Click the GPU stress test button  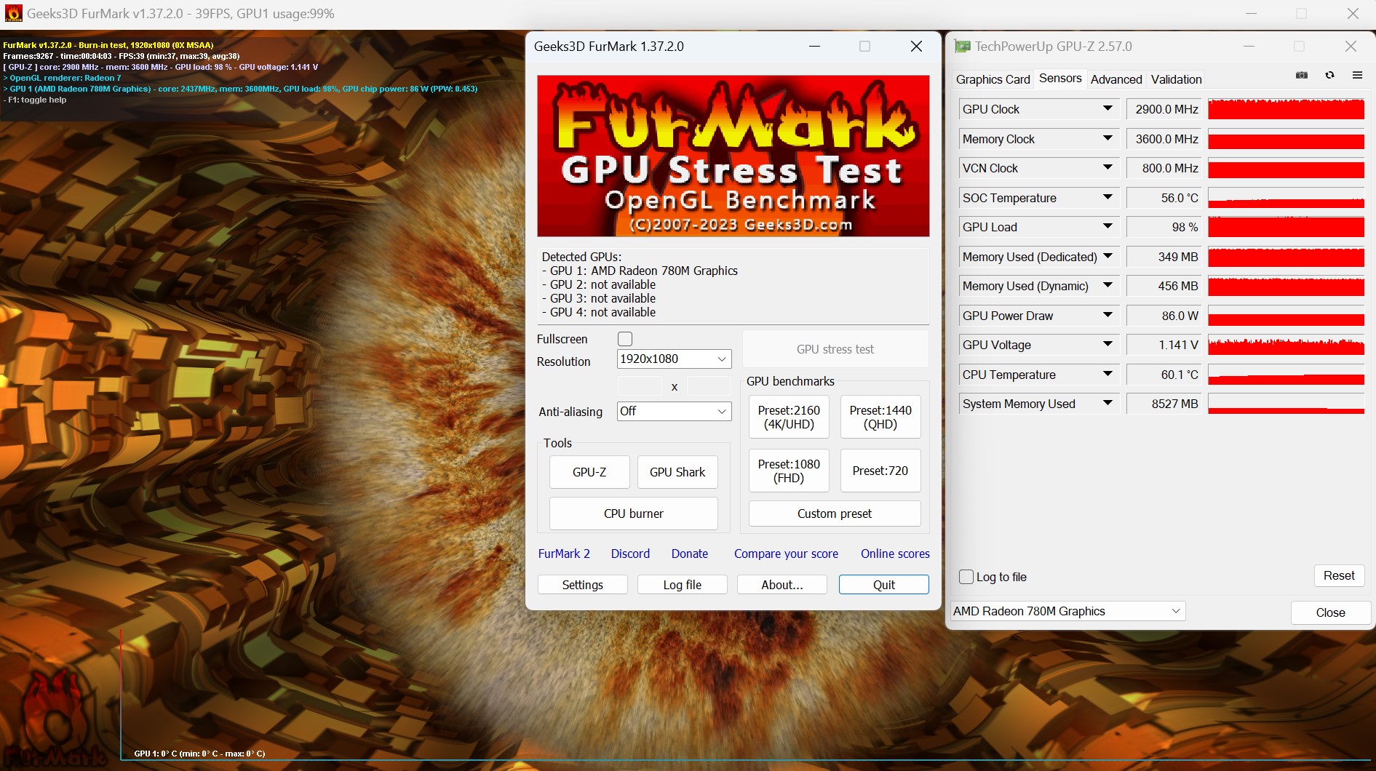(x=835, y=349)
